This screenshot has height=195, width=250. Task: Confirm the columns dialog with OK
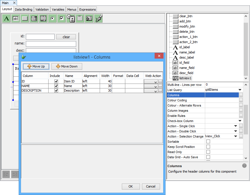coord(131,186)
